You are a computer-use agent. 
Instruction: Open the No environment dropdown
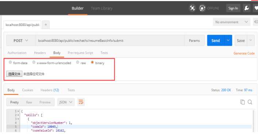[x=231, y=22]
